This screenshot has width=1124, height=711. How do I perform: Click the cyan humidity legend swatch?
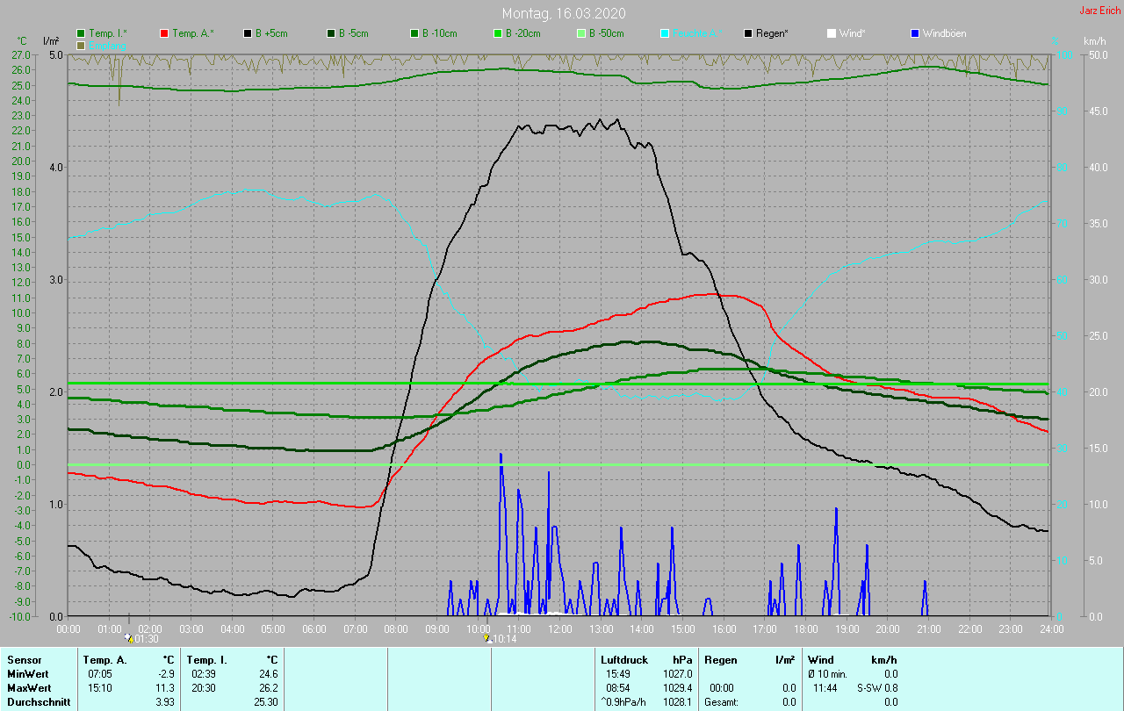pyautogui.click(x=665, y=33)
